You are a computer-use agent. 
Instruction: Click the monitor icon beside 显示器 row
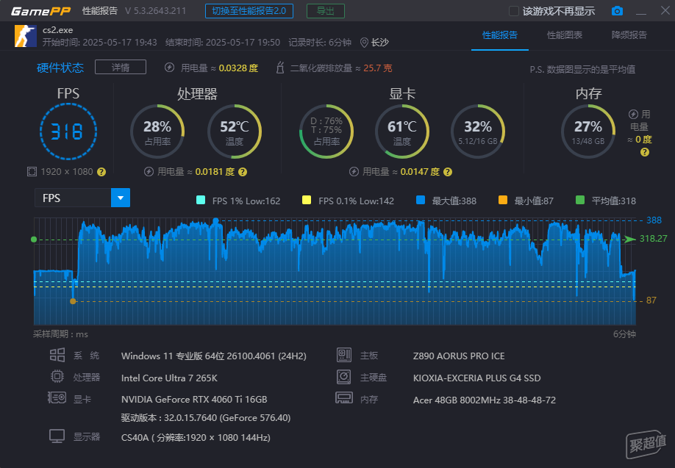click(x=57, y=436)
